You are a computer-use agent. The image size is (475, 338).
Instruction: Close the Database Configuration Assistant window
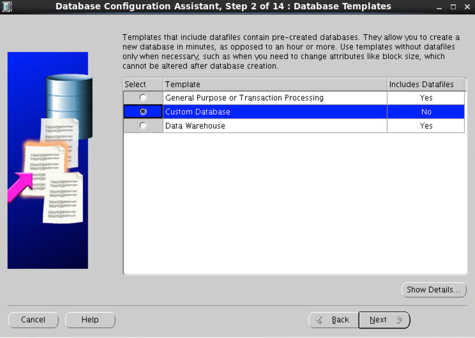pyautogui.click(x=467, y=7)
